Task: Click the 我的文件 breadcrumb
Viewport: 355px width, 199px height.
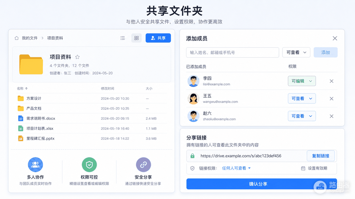Action: tap(30, 38)
